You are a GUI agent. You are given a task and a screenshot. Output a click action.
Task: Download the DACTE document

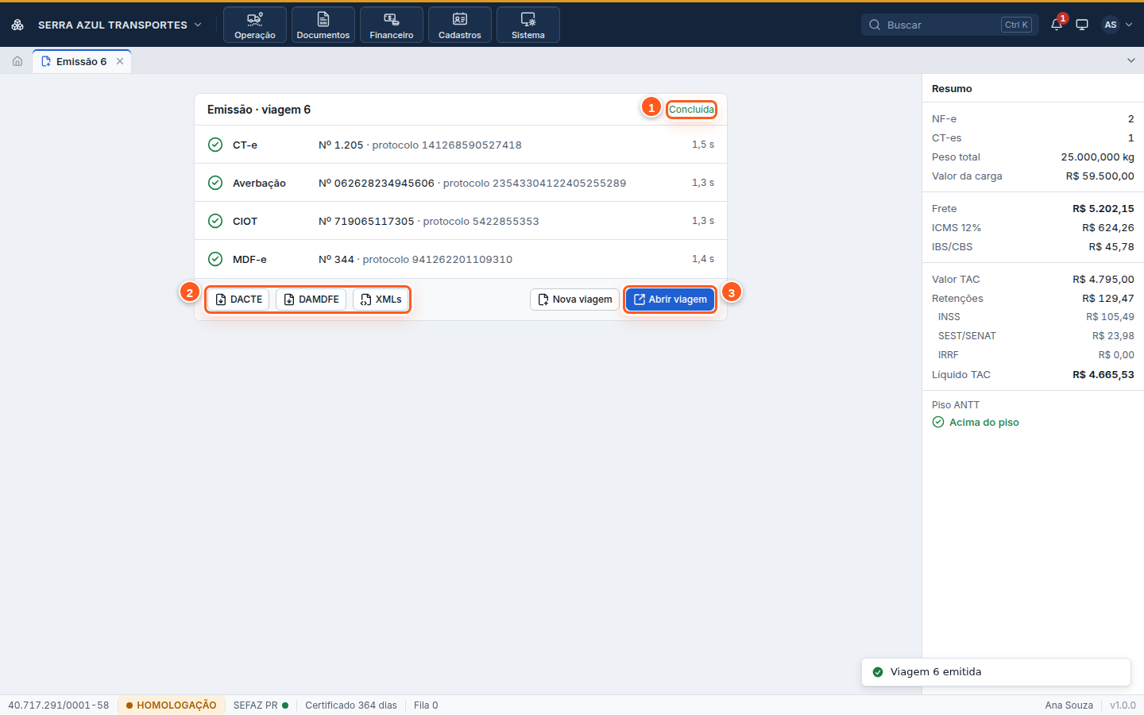click(238, 300)
